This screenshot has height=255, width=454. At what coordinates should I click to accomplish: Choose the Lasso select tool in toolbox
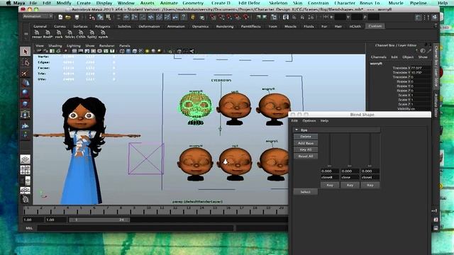[26, 62]
